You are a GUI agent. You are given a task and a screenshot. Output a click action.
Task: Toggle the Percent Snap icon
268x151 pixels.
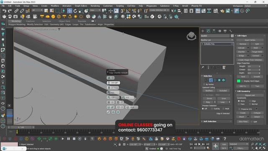(x=134, y=11)
